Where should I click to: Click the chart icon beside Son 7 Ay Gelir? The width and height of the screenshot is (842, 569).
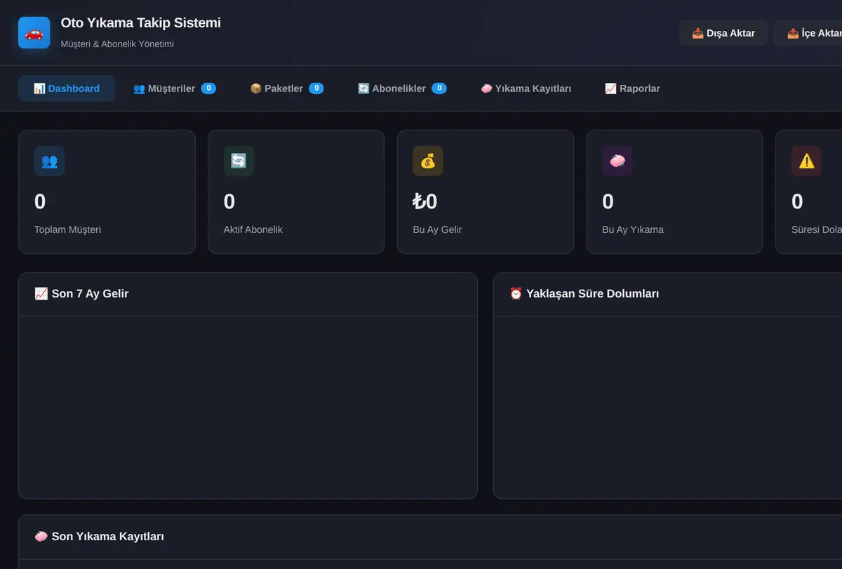(41, 293)
